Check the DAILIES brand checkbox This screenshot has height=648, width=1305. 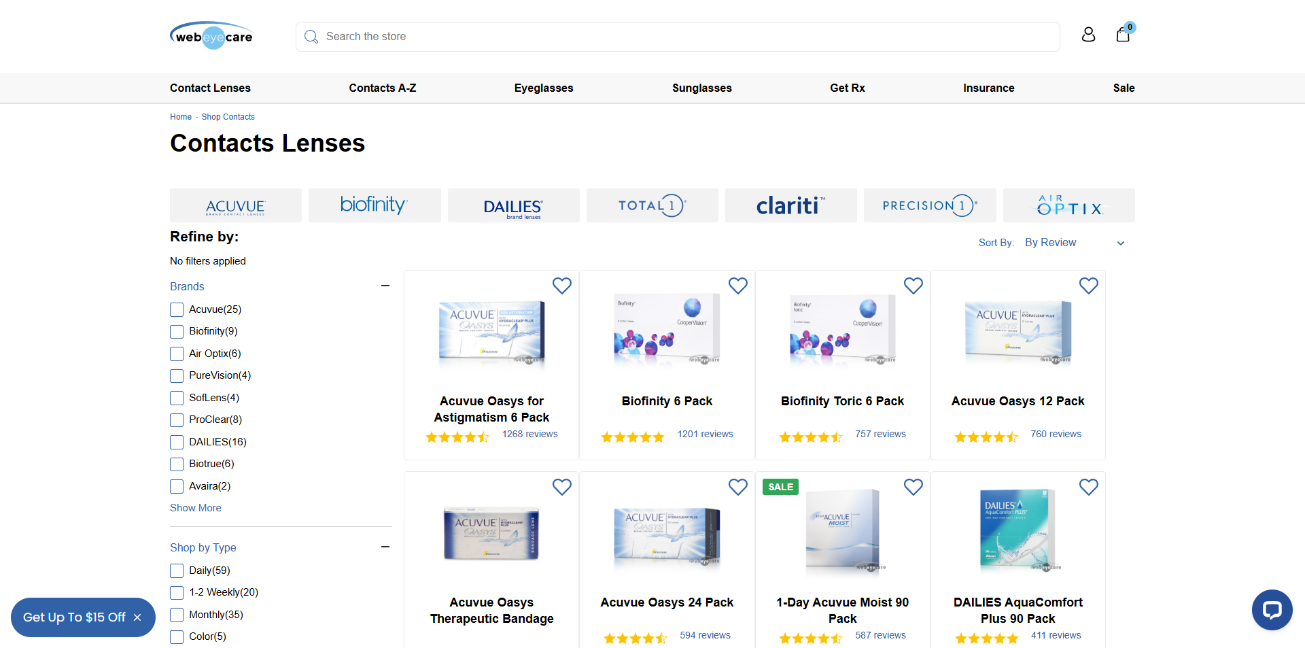176,442
